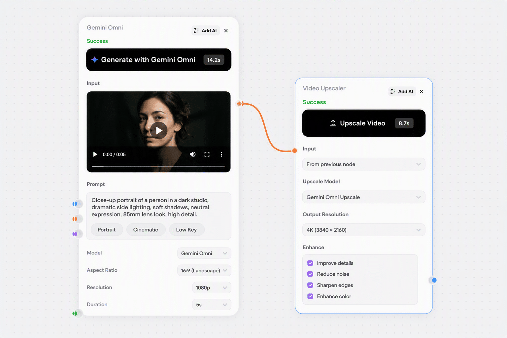507x338 pixels.
Task: Toggle the Sharpen edges checkbox
Action: point(310,285)
